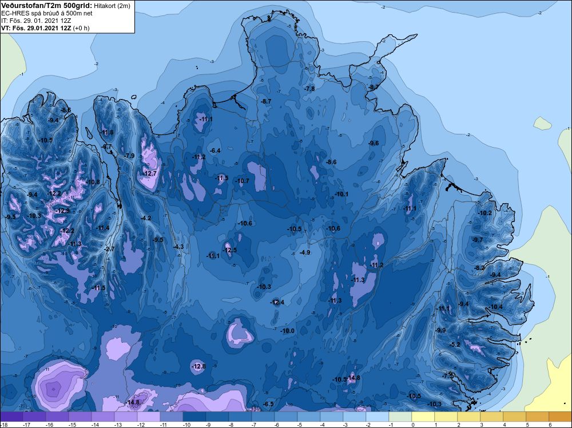This screenshot has width=572, height=428.
Task: Click the '-7.9' temperature value
Action: pyautogui.click(x=129, y=156)
